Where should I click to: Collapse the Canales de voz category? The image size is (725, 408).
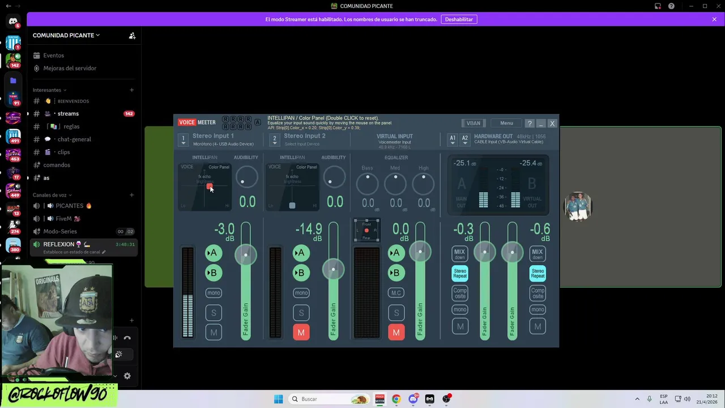(x=52, y=195)
